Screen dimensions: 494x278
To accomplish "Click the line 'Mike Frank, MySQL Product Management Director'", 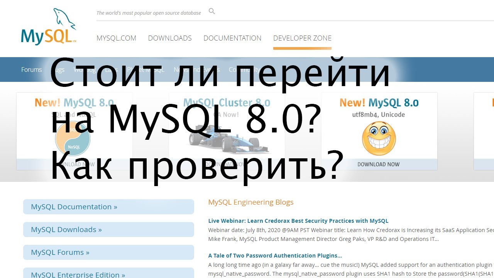I will (x=323, y=239).
